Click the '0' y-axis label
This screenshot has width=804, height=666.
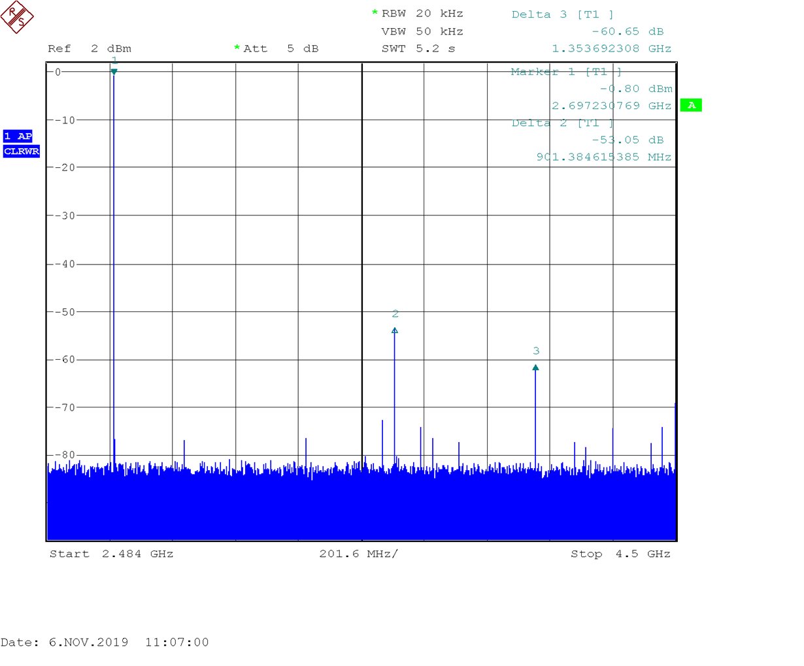tap(58, 72)
